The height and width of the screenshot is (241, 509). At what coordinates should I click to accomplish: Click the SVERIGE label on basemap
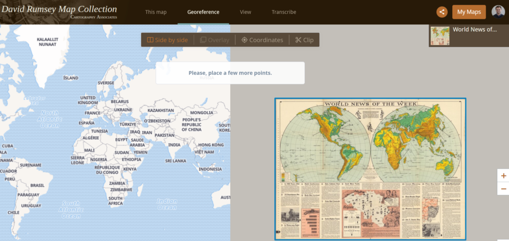[x=106, y=83]
